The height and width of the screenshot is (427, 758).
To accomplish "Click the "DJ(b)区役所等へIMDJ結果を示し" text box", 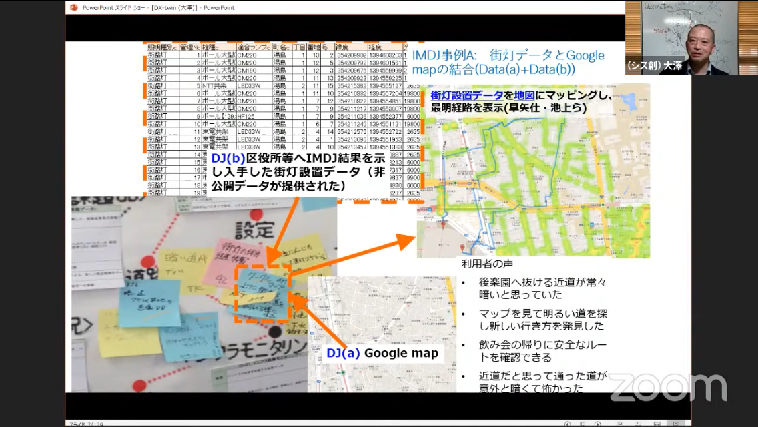I will click(x=299, y=172).
